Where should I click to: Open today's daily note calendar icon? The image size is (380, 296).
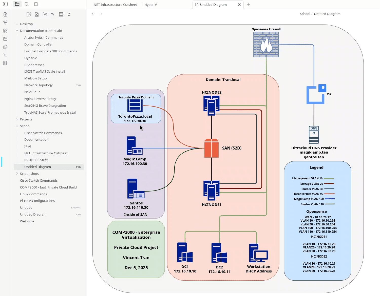click(x=5, y=39)
